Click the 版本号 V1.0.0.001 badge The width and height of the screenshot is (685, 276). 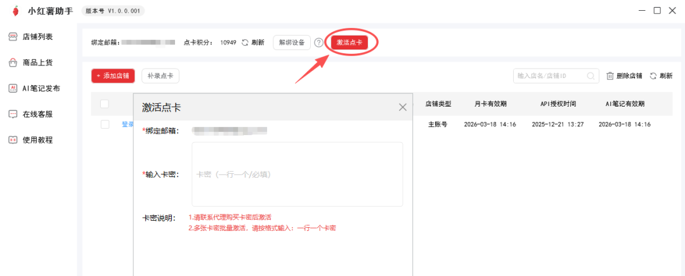click(x=113, y=11)
